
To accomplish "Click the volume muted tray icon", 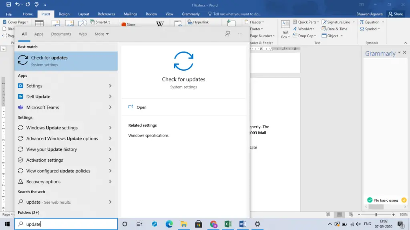I will tap(358, 224).
